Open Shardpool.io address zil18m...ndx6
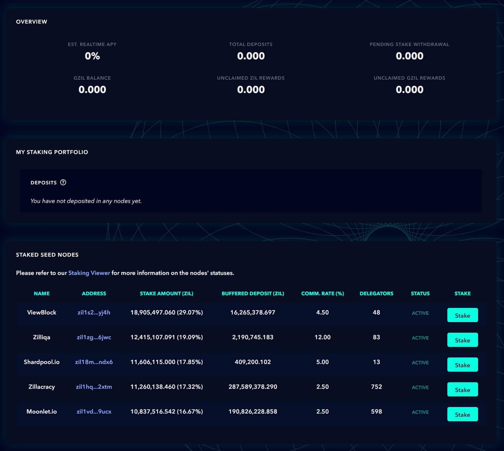Image resolution: width=504 pixels, height=451 pixels. pos(94,362)
